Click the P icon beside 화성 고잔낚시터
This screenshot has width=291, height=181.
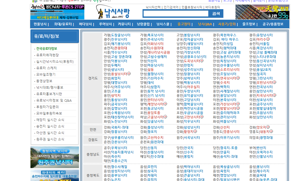[x=202, y=117]
